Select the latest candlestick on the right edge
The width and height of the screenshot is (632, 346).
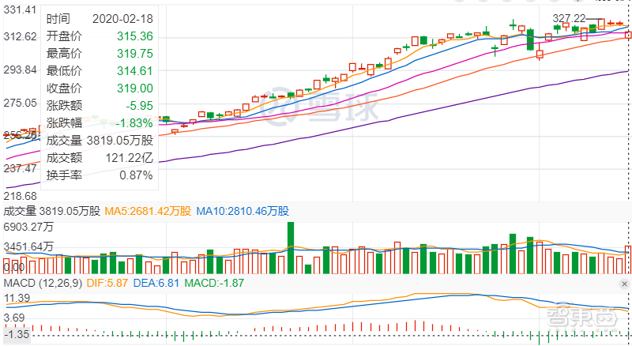coord(628,35)
